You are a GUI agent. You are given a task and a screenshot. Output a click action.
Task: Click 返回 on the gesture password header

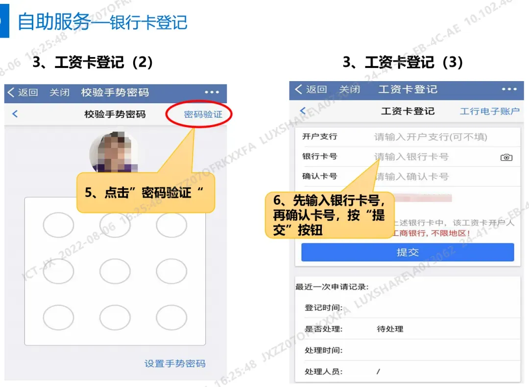click(x=23, y=92)
